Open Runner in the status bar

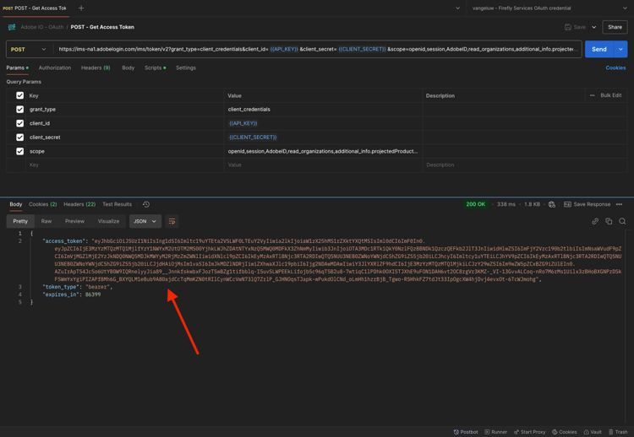tap(495, 432)
